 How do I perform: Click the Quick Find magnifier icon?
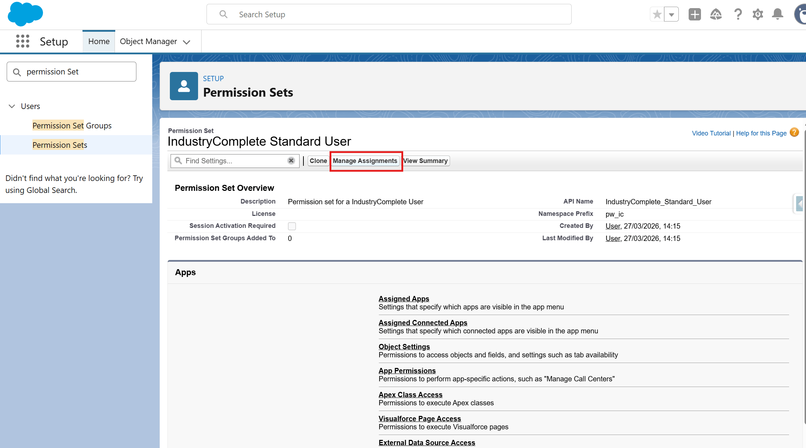pyautogui.click(x=17, y=72)
